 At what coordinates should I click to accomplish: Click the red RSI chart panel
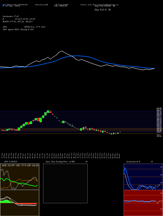[143, 203]
